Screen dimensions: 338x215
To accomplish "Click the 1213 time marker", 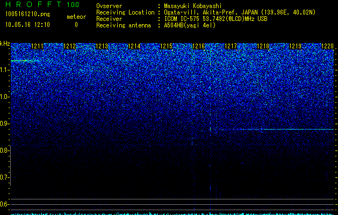I will pos(102,46).
